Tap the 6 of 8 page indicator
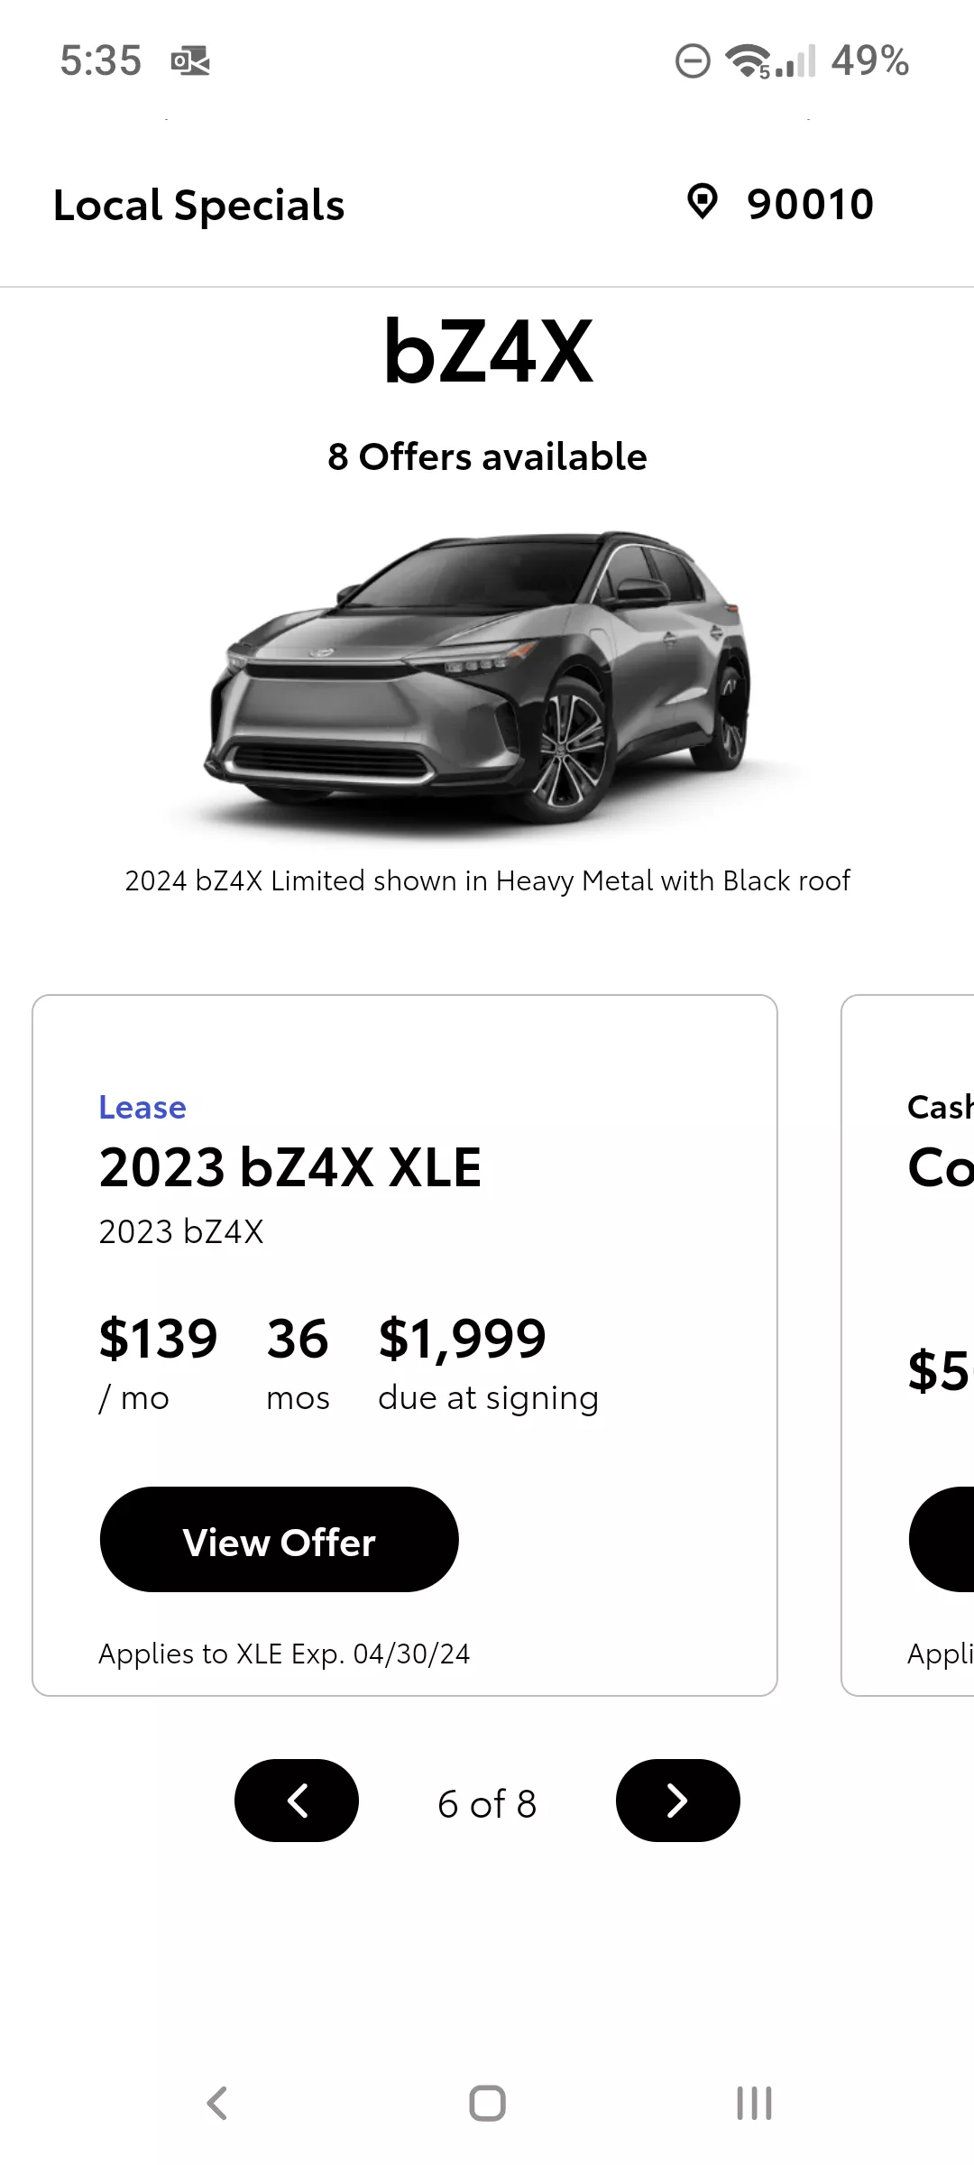This screenshot has width=974, height=2165. [487, 1804]
